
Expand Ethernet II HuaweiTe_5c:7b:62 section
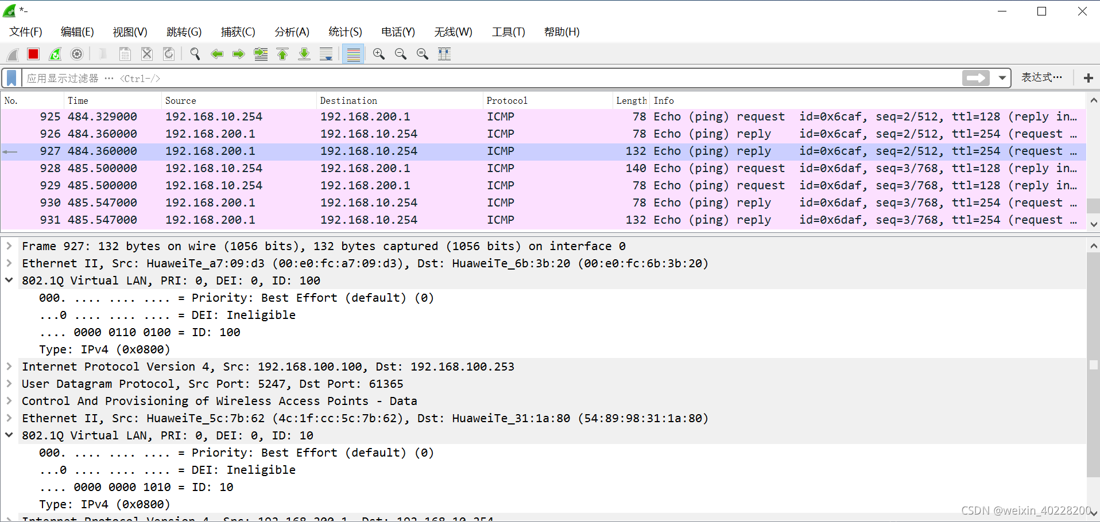tap(9, 418)
